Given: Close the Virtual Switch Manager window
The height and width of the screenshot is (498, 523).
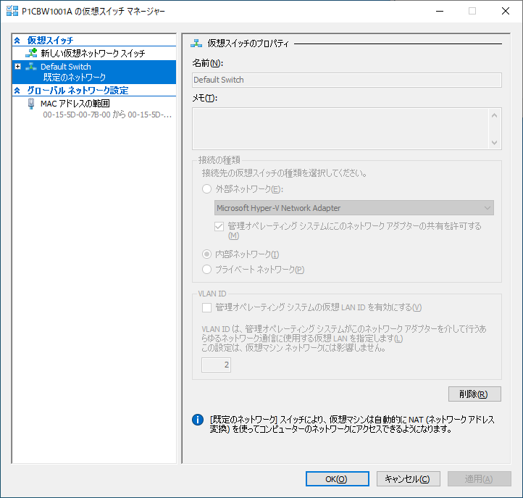Looking at the screenshot, I should point(506,12).
